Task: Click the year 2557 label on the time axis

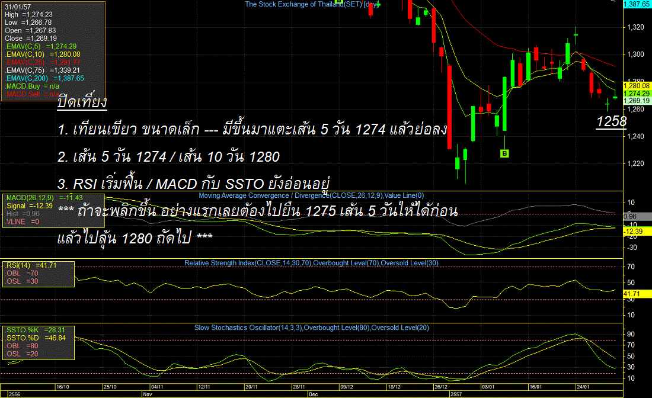Action: tap(456, 394)
